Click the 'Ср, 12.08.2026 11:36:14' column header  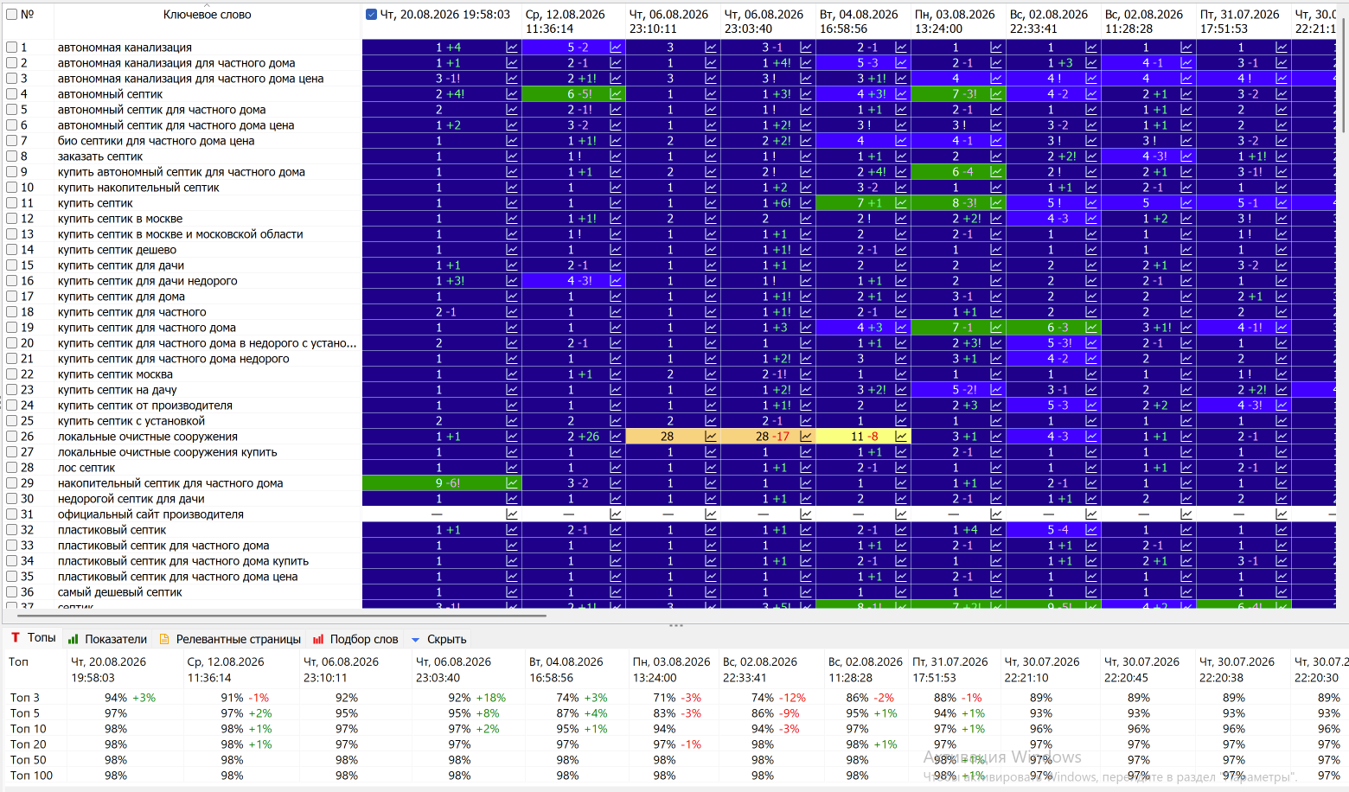tap(573, 22)
